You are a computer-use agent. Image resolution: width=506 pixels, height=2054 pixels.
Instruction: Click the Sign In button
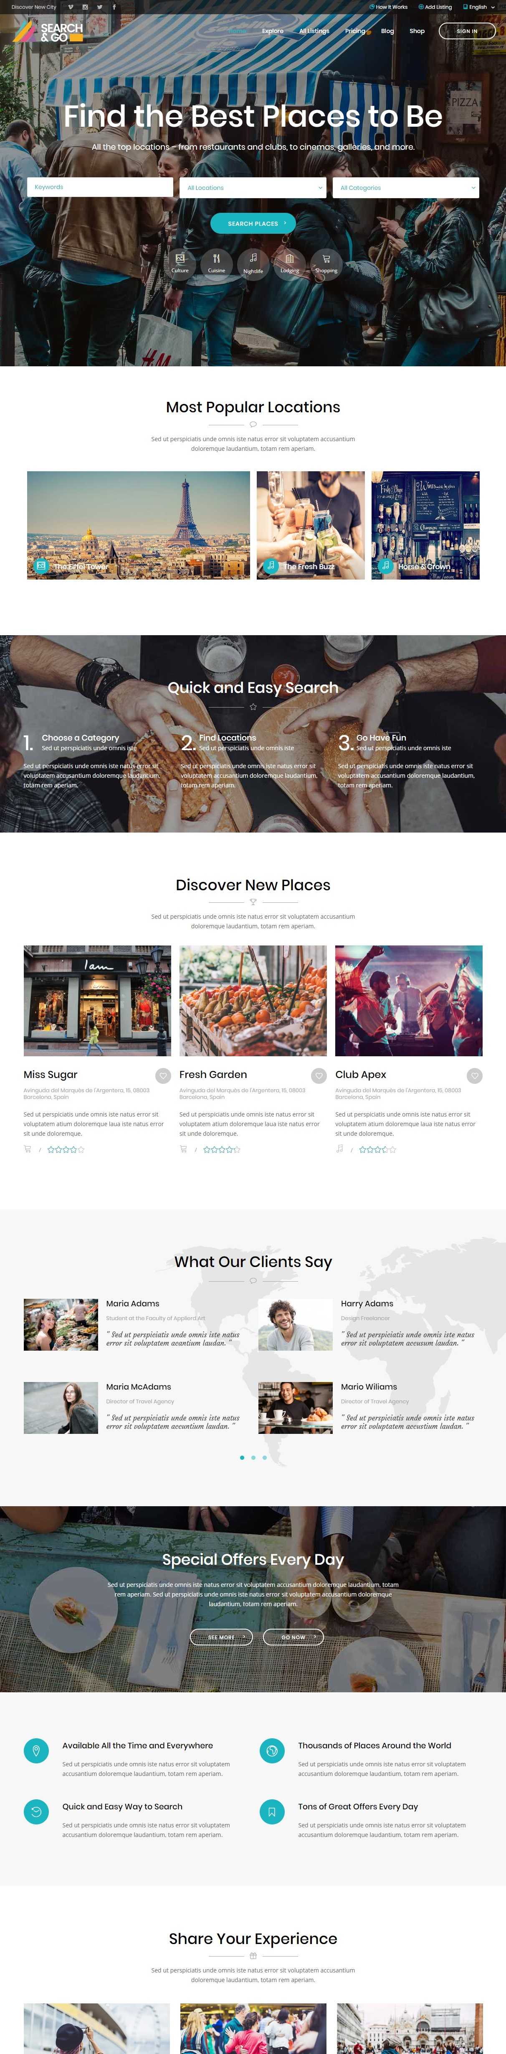pos(467,31)
